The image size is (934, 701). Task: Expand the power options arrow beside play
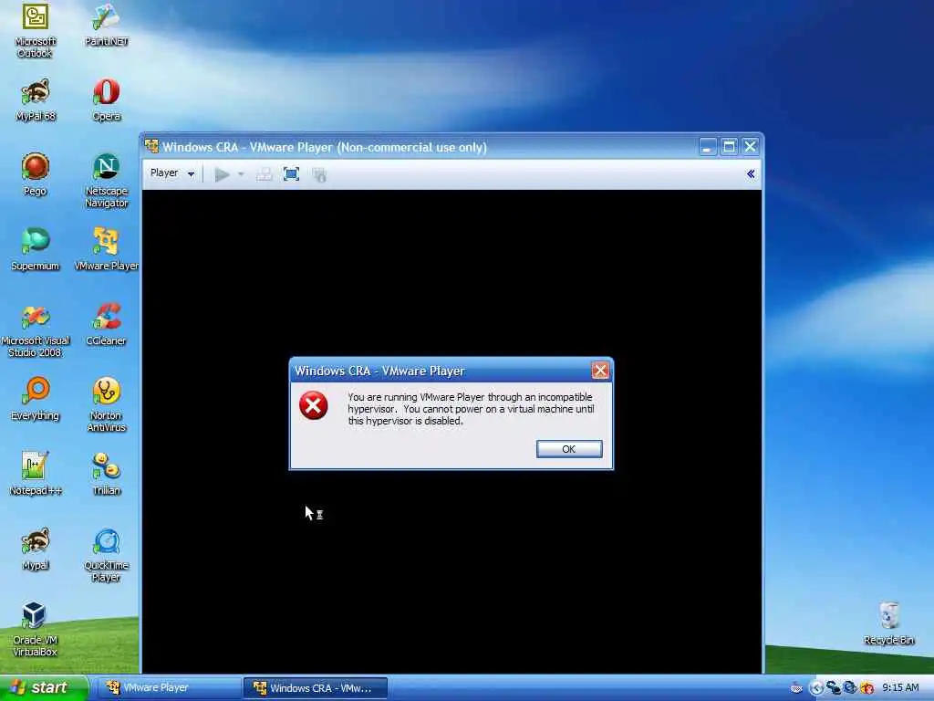point(241,174)
